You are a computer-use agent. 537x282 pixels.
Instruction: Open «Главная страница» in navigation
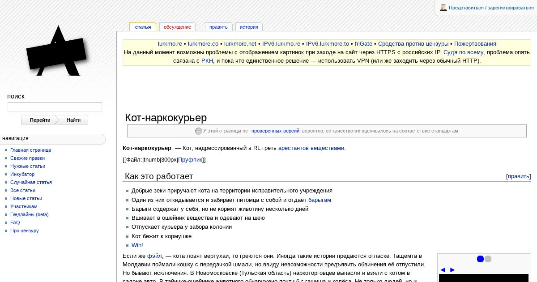(30, 150)
